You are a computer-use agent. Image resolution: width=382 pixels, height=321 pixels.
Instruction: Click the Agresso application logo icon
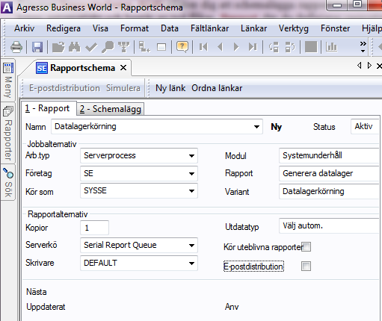pyautogui.click(x=7, y=7)
